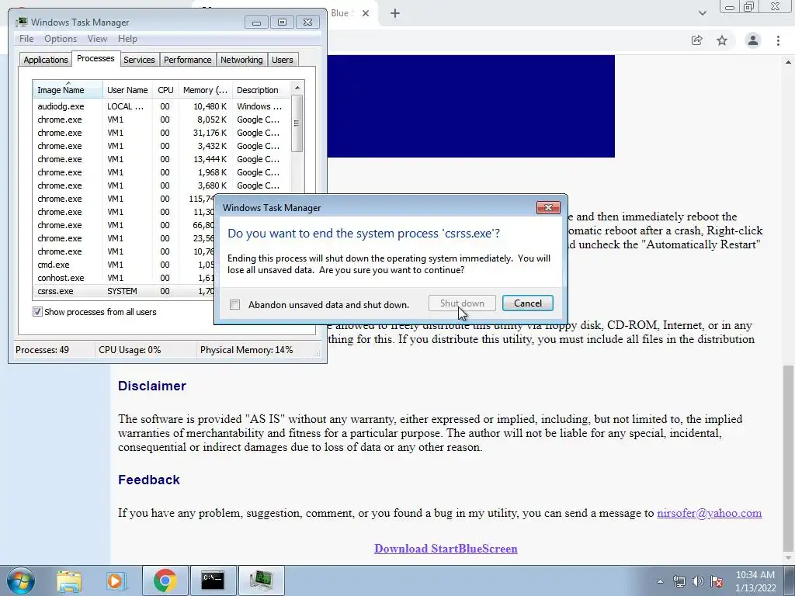
Task: Check 'Abandon unsaved data and shut down'
Action: coord(234,304)
